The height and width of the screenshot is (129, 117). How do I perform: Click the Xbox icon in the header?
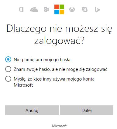(x=72, y=9)
